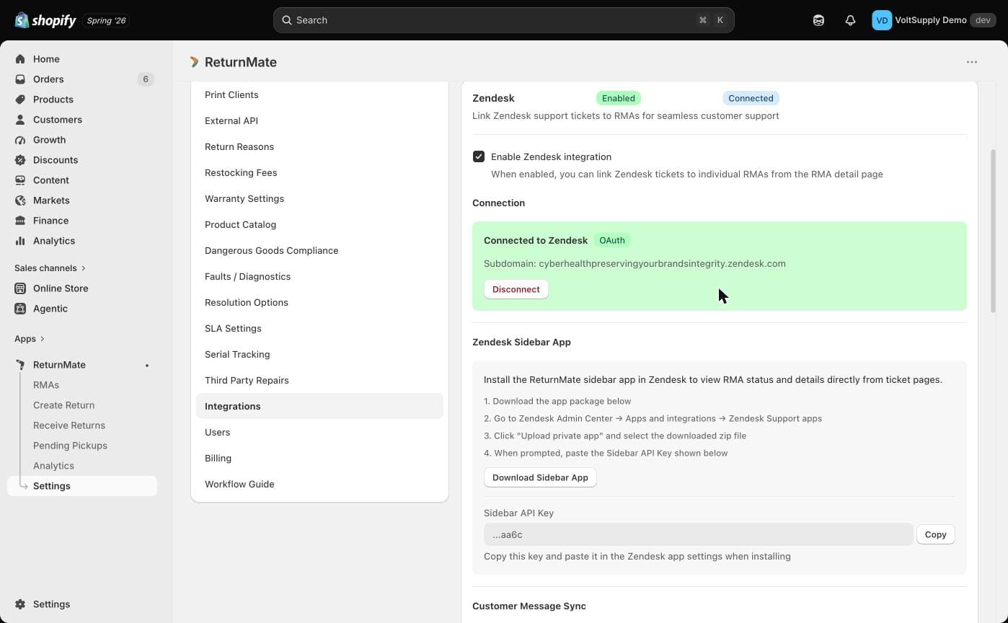Select the Integrations settings item
Screen dimensions: 1008x623
[x=319, y=407]
